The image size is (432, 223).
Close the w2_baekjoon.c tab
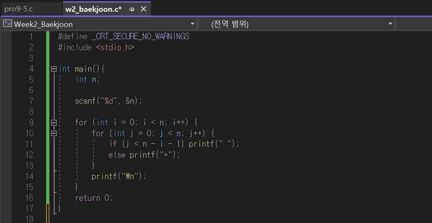(144, 9)
